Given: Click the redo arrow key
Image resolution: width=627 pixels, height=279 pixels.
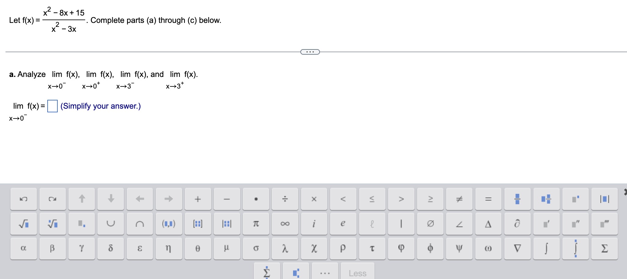Looking at the screenshot, I should (53, 199).
